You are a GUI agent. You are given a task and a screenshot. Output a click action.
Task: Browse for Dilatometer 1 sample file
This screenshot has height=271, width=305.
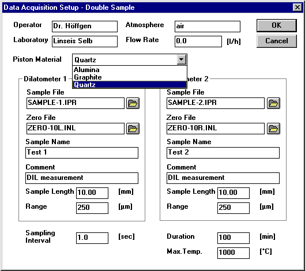[x=133, y=103]
